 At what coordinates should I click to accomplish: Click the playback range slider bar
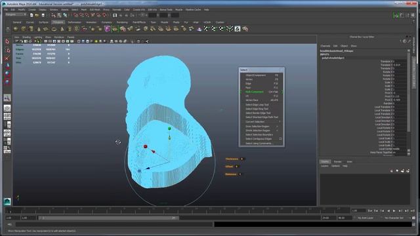pos(108,218)
